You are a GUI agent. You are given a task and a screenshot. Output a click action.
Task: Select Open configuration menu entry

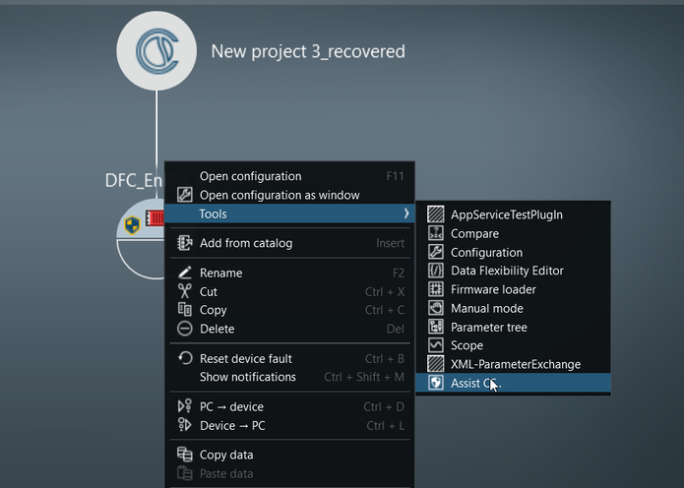[x=250, y=176]
